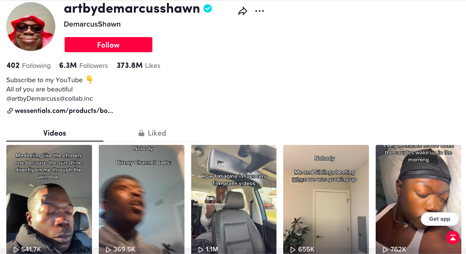Open the profile avatar picture
The width and height of the screenshot is (466, 254).
(31, 27)
